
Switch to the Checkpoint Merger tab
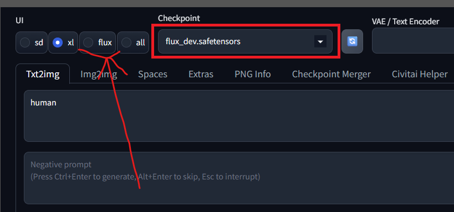tap(331, 74)
